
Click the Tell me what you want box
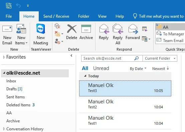(159, 16)
